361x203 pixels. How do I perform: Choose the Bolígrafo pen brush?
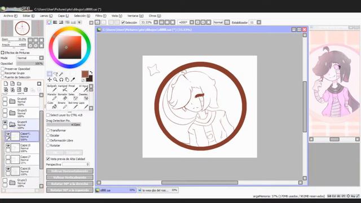(52, 88)
